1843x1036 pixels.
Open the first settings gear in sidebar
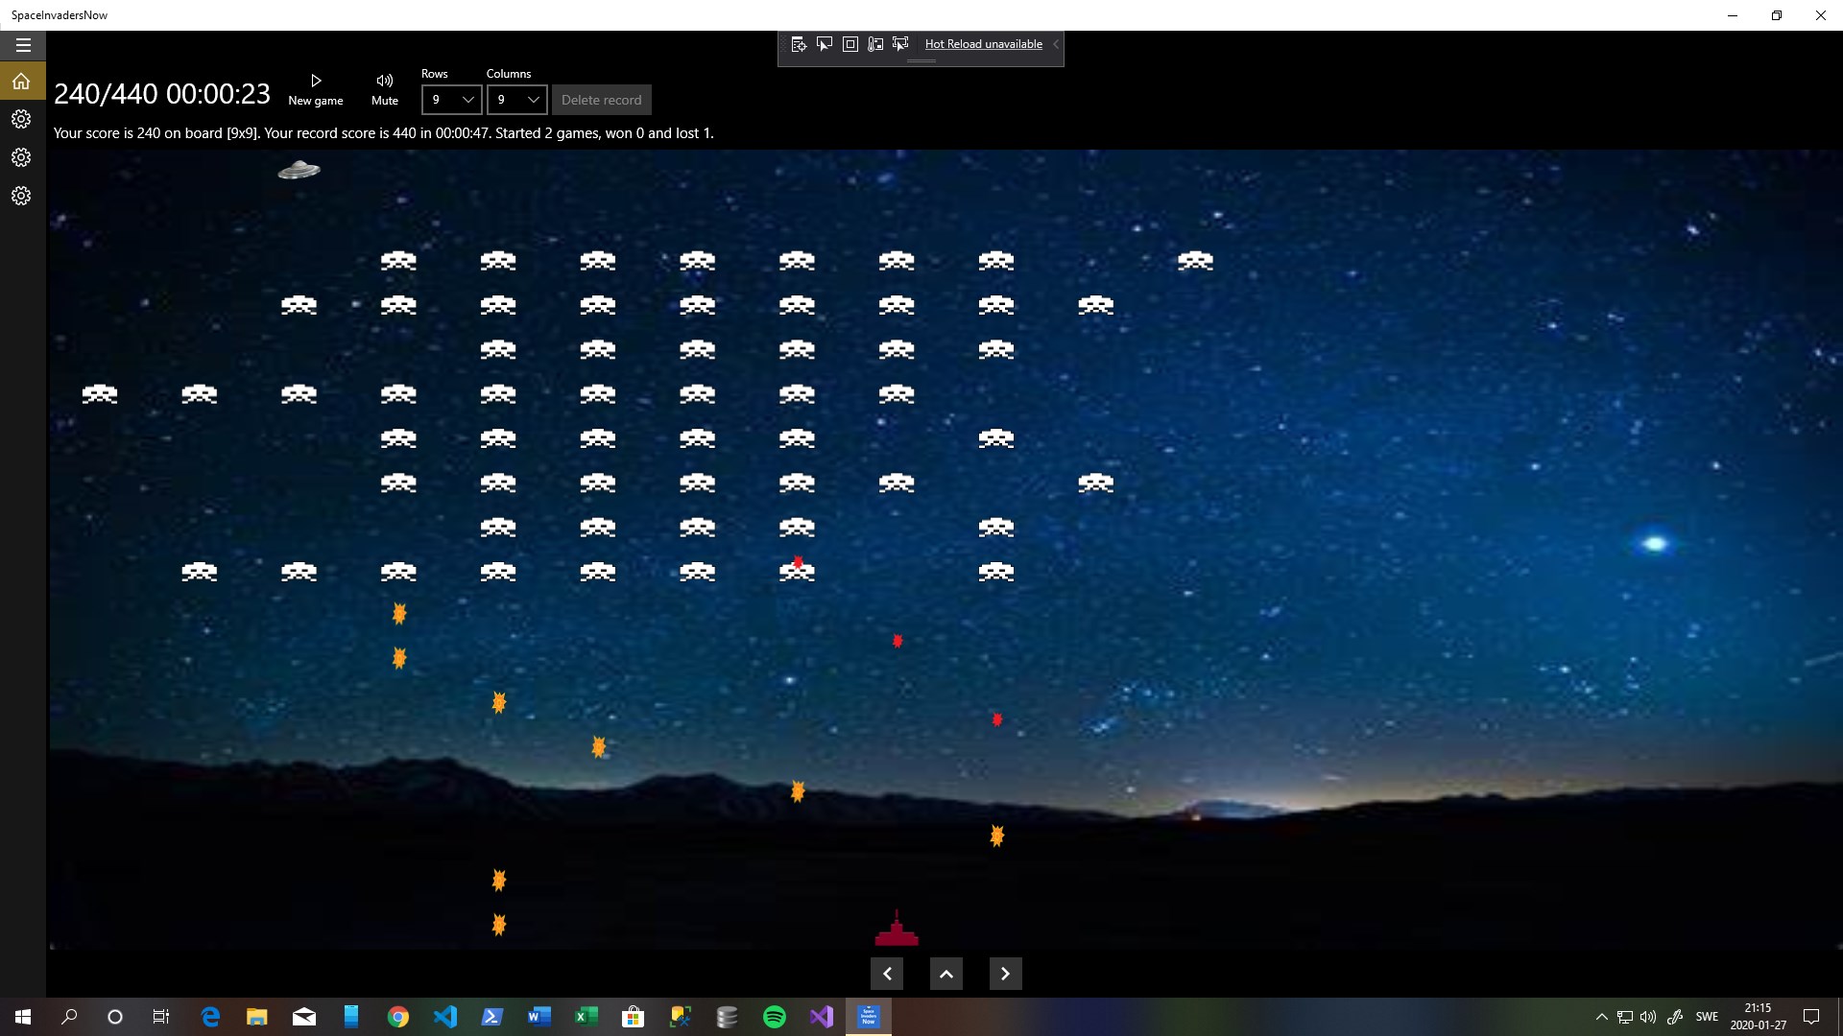coord(21,119)
